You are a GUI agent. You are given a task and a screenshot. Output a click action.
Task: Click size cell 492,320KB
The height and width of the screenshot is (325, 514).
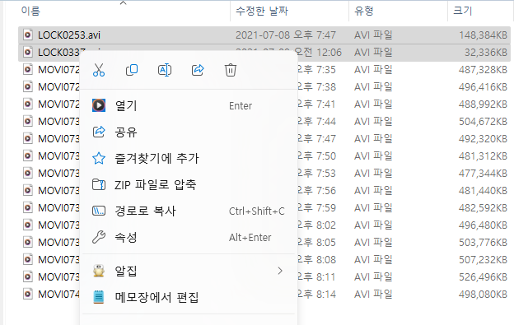point(484,139)
